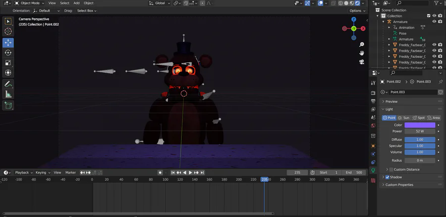Activate the Scale tool
446x217 pixels.
click(8, 63)
